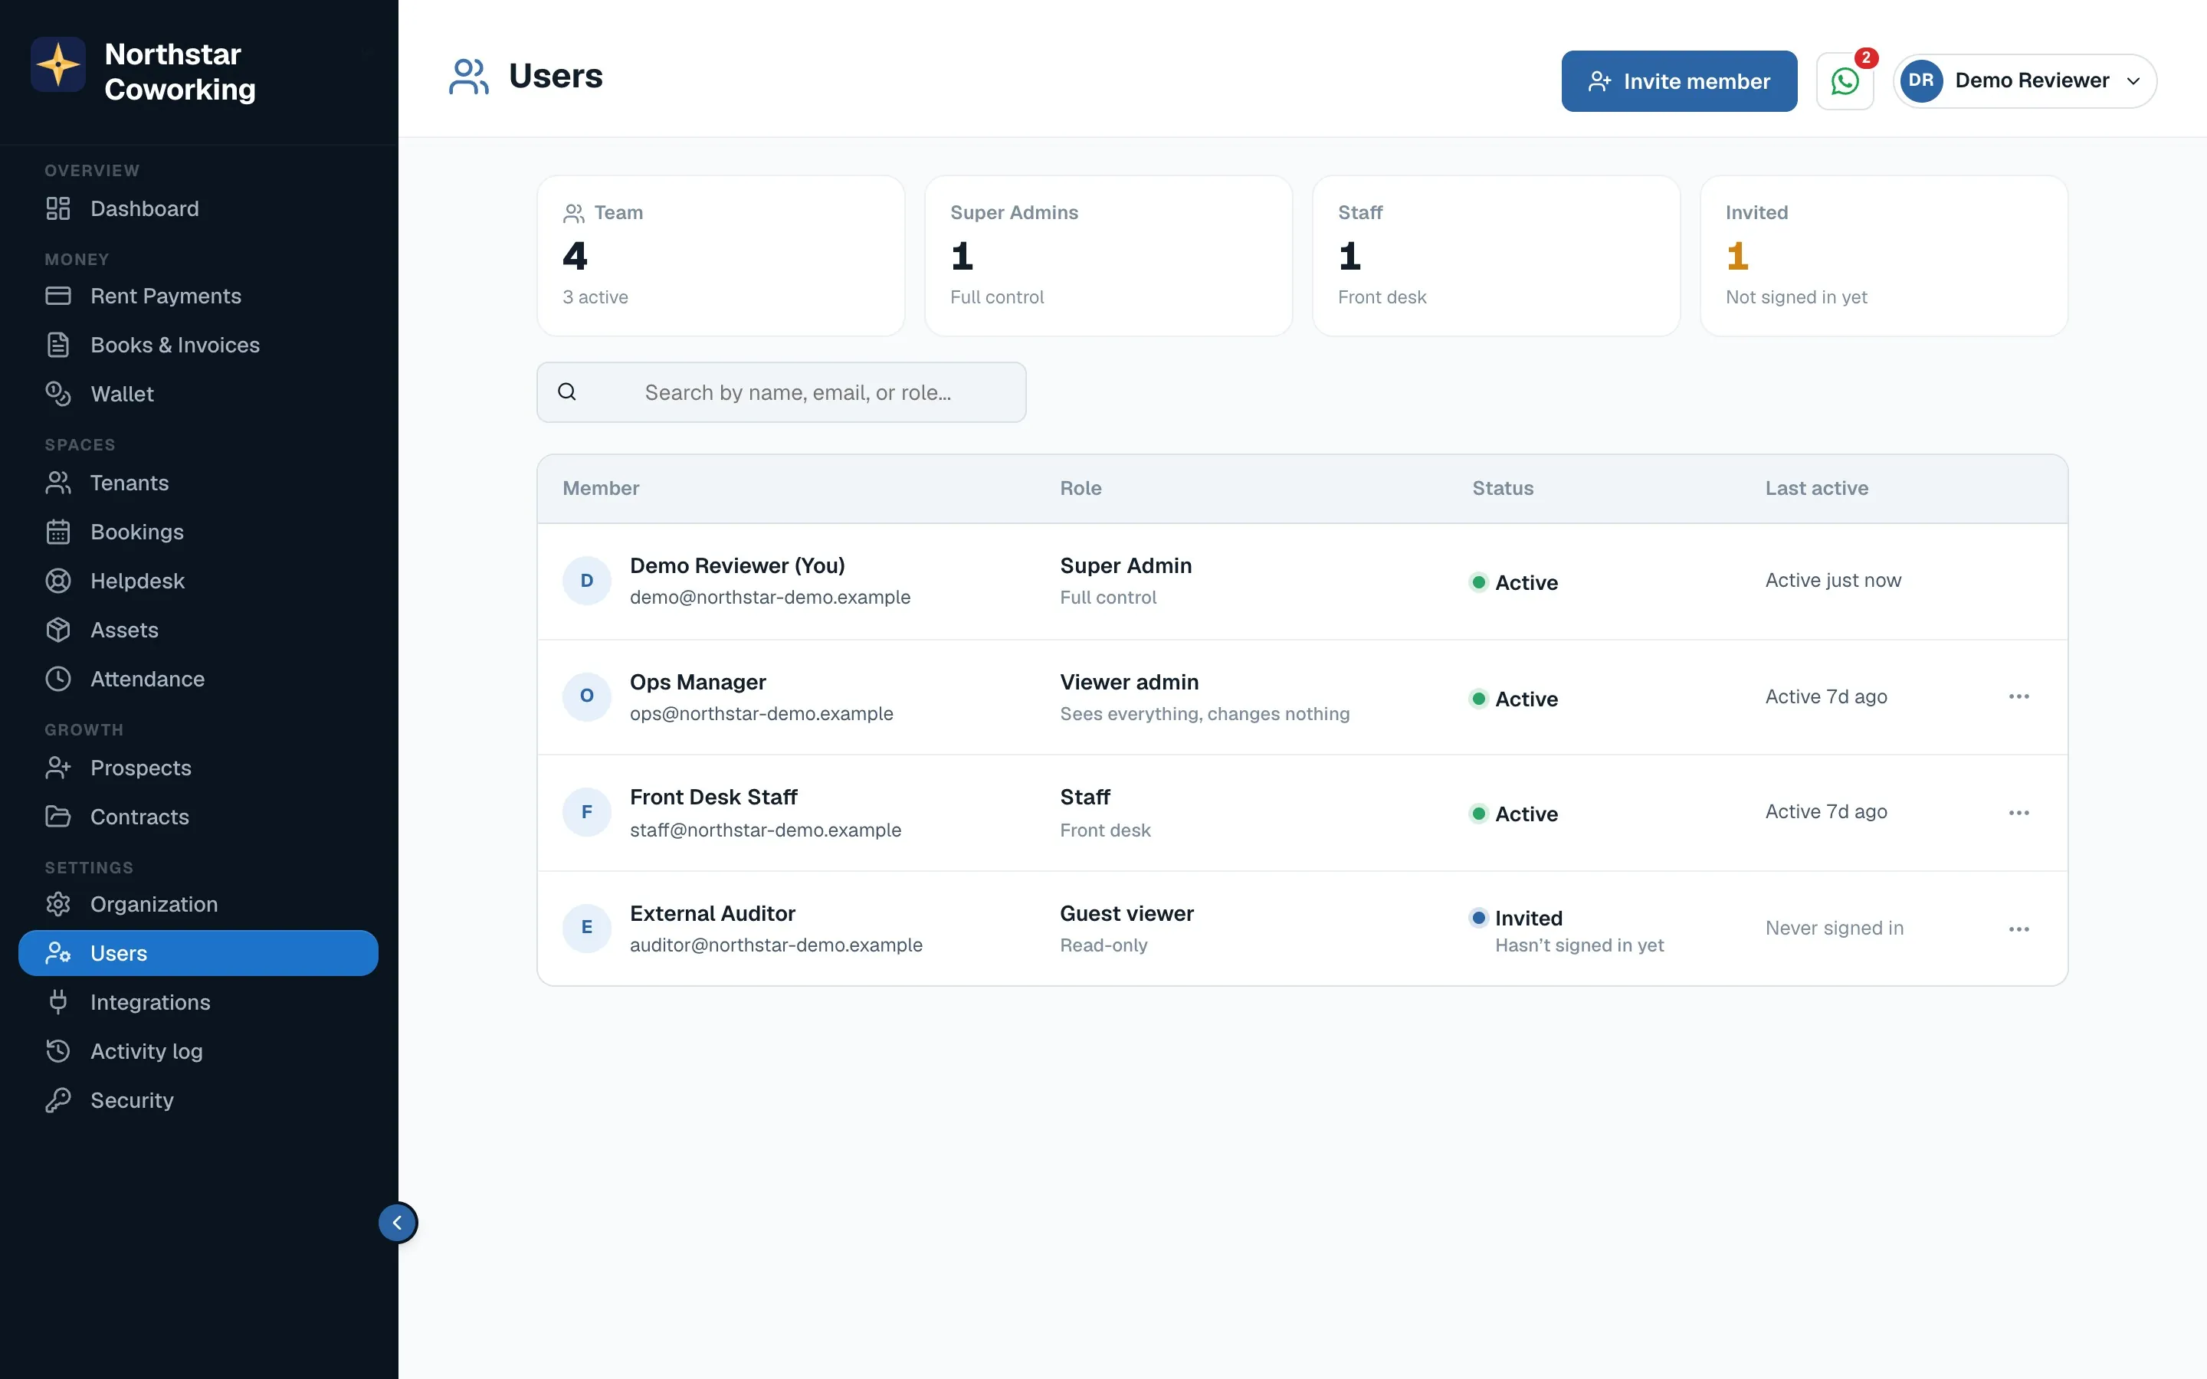Screen dimensions: 2207x1379
Task: Click the Prospects add-person icon
Action: (58, 768)
